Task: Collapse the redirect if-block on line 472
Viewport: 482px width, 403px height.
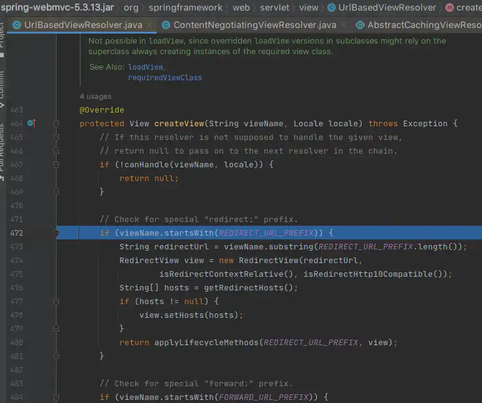Action: pos(56,233)
